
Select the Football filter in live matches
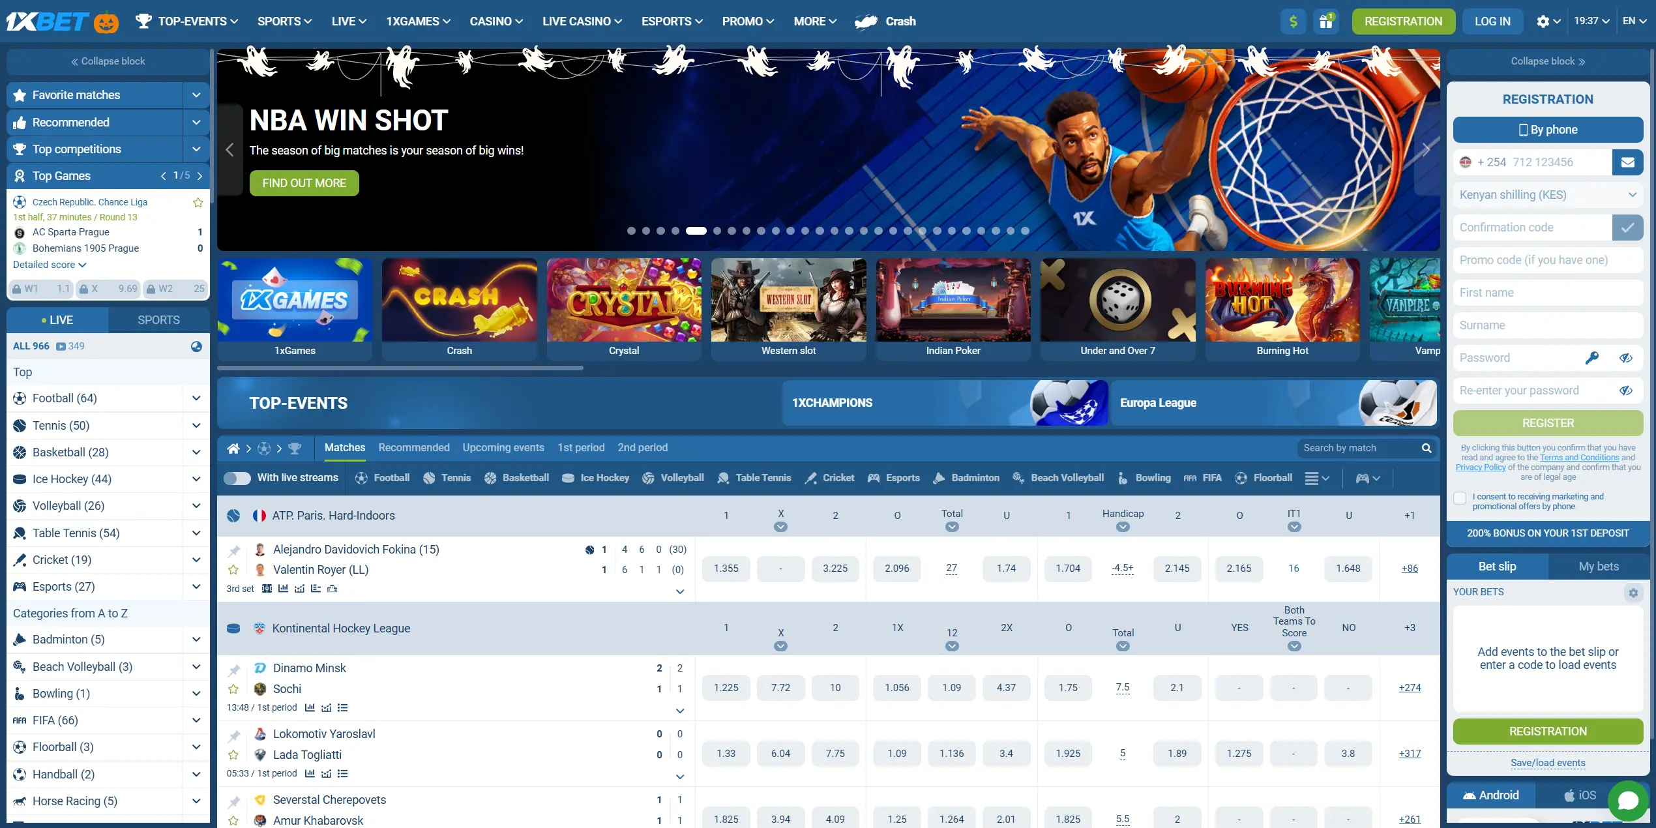click(x=383, y=478)
